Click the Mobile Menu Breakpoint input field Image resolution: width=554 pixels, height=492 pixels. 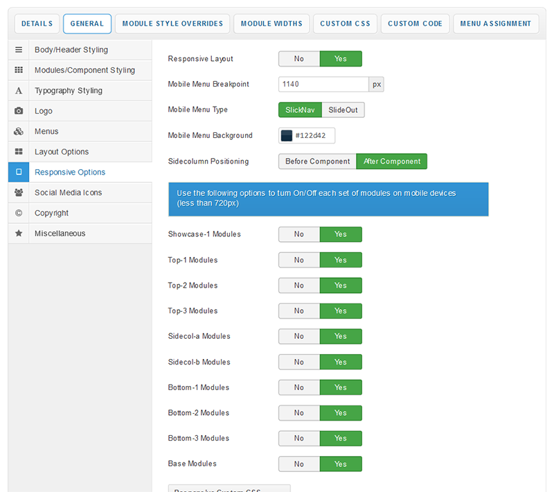click(323, 85)
